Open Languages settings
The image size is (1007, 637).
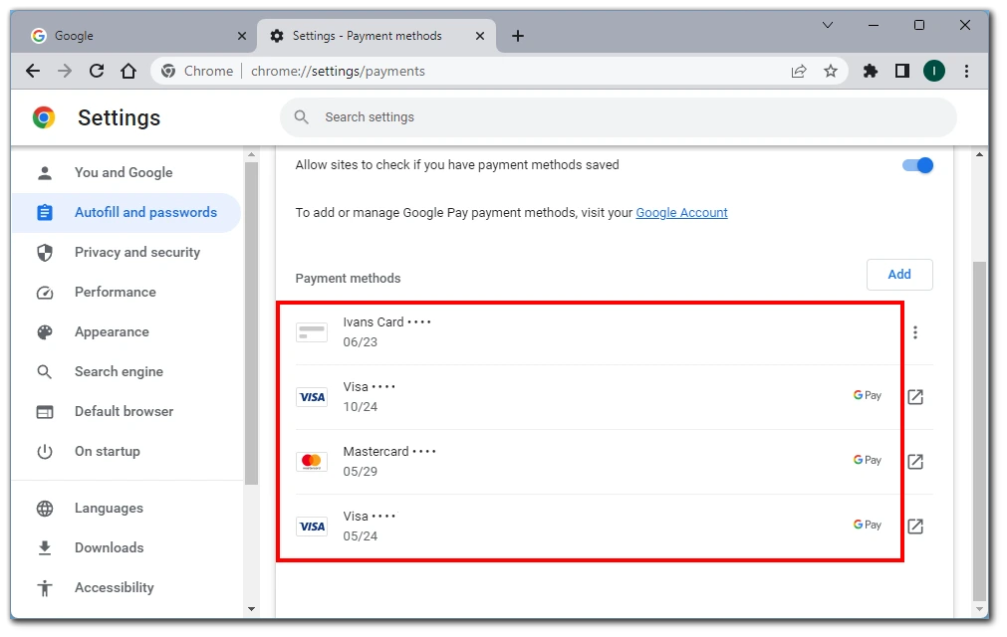click(x=126, y=508)
